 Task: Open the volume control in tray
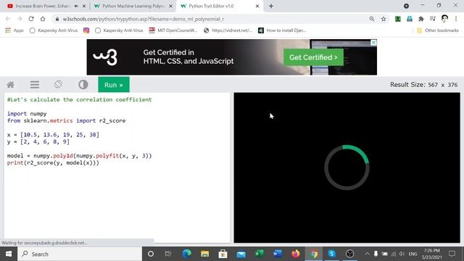click(402, 254)
